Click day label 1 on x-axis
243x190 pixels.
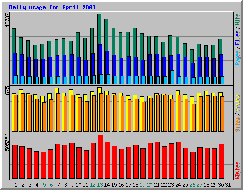click(16, 185)
